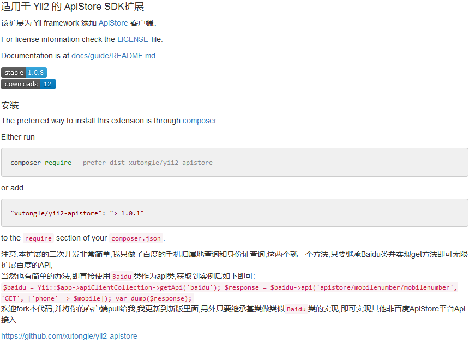The image size is (475, 348).
Task: Click the paragraph starting with 欢迎fork本代码
Action: click(x=233, y=314)
